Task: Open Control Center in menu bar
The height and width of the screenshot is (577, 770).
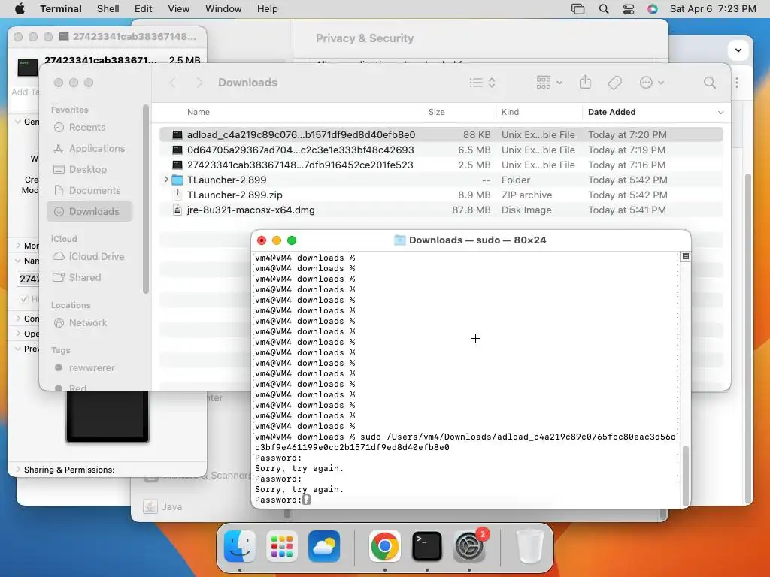Action: coord(629,9)
